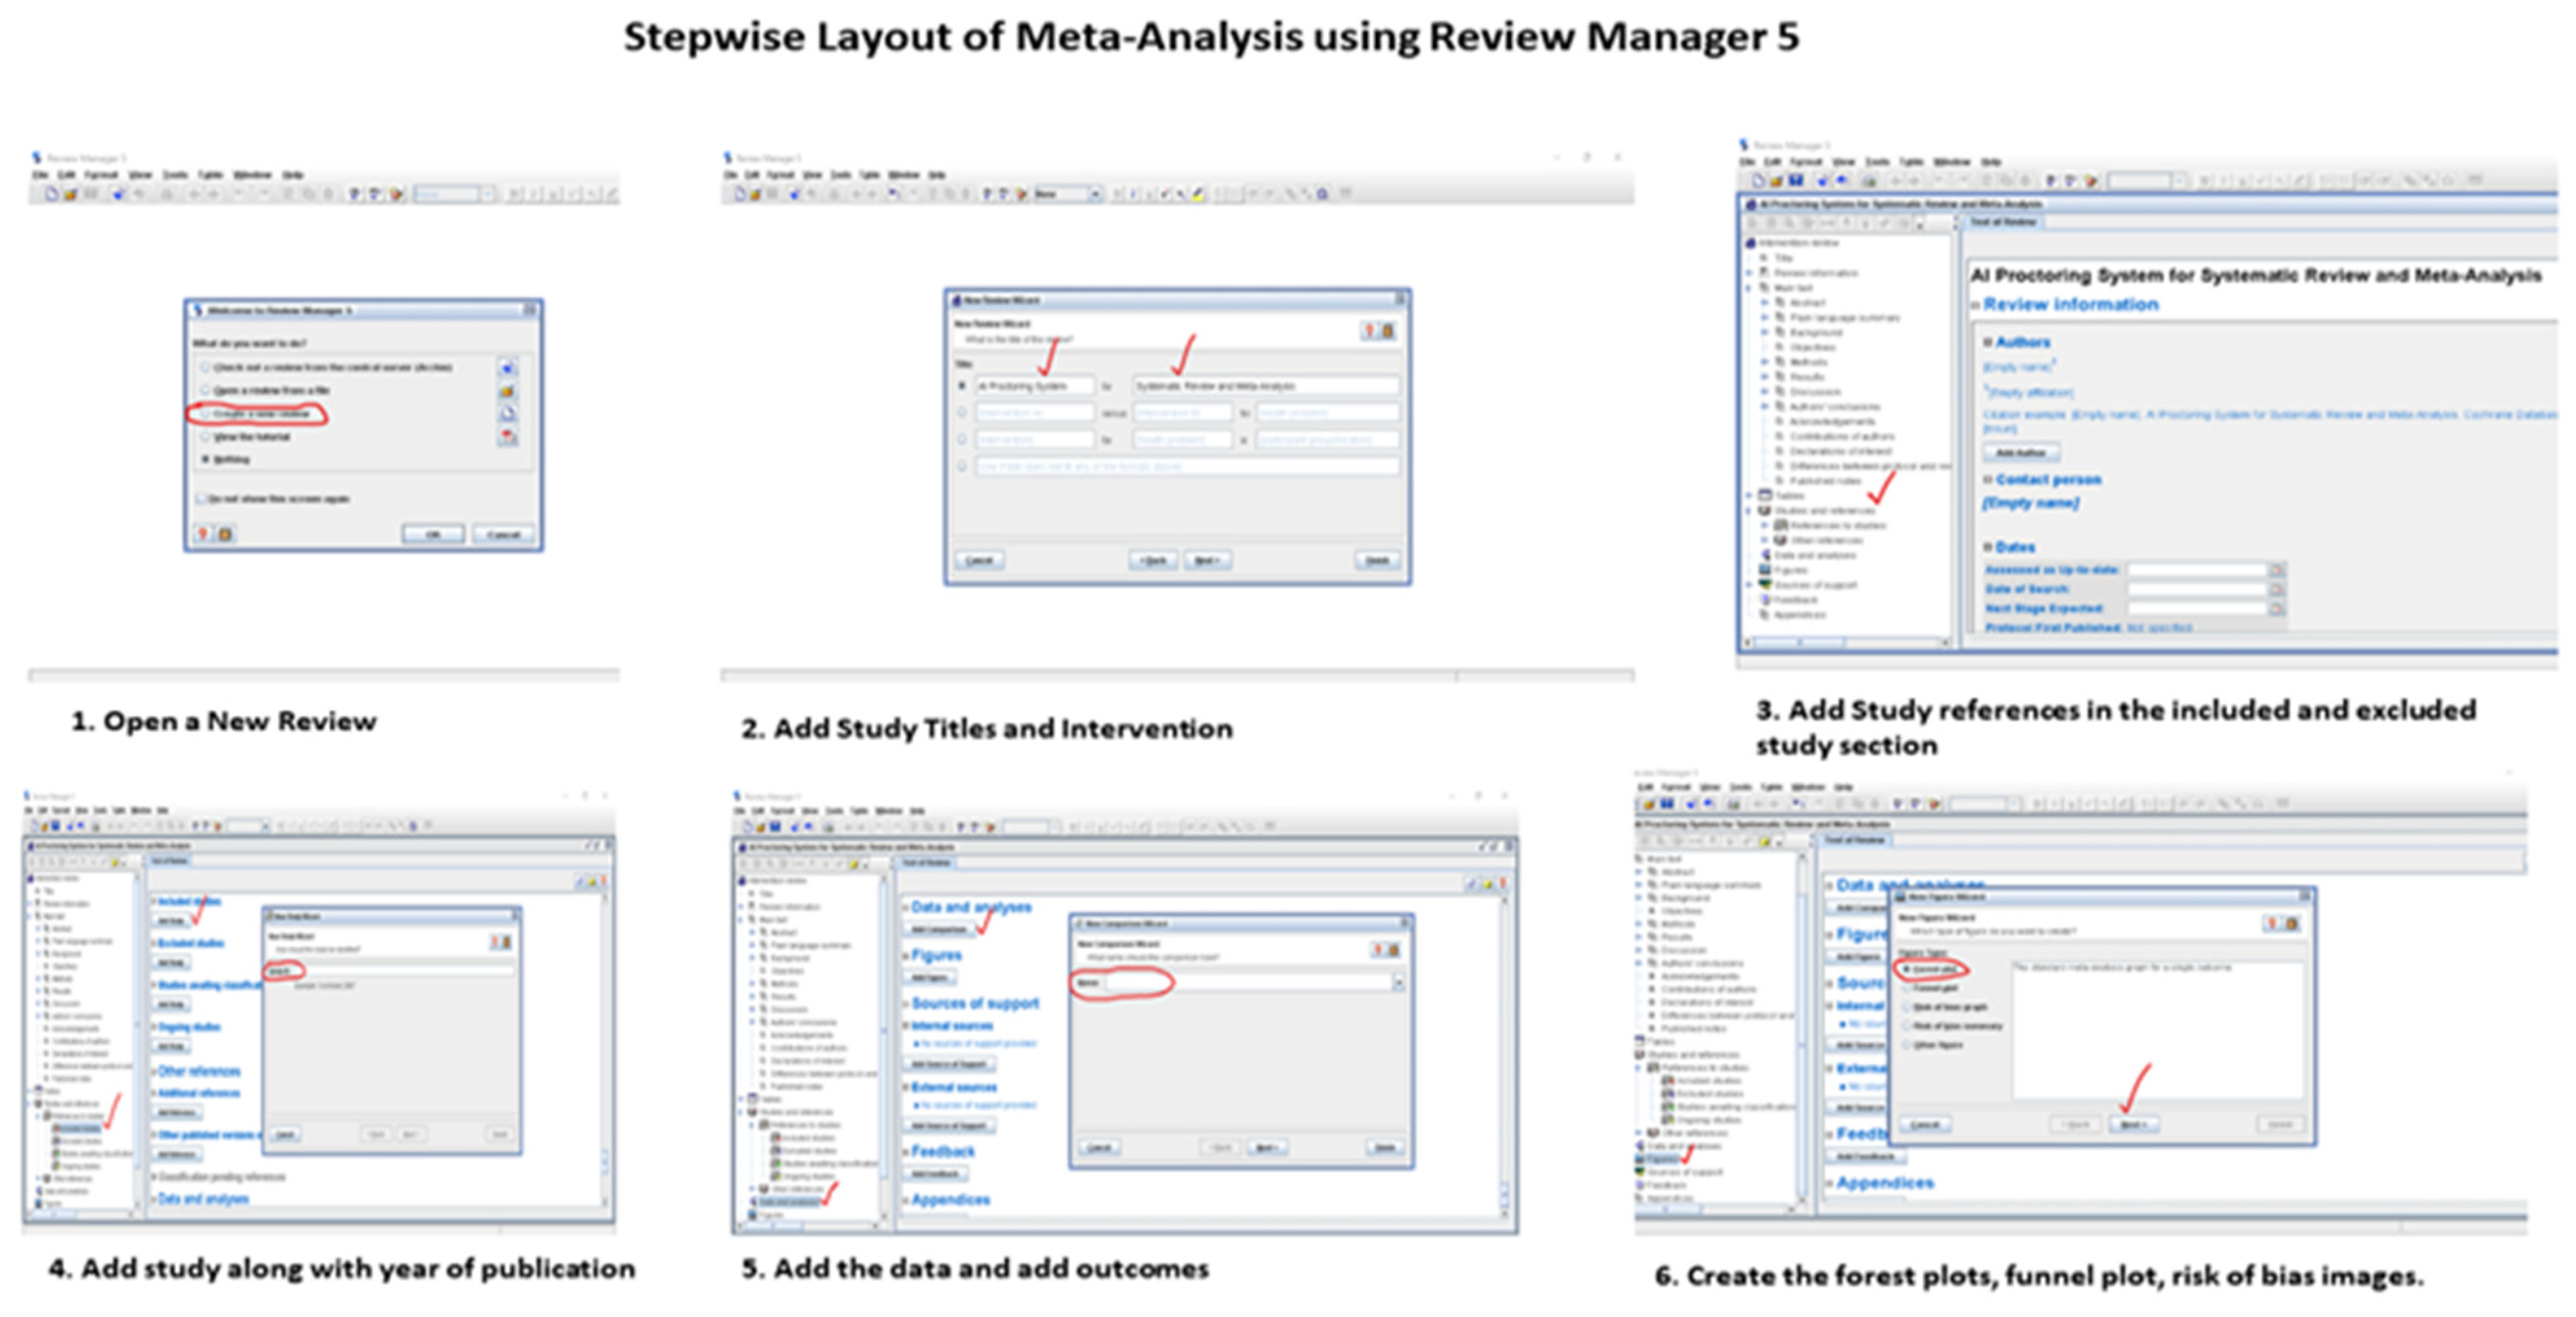Click New file icon in step 1 toolbar
2576x1317 pixels.
(51, 194)
